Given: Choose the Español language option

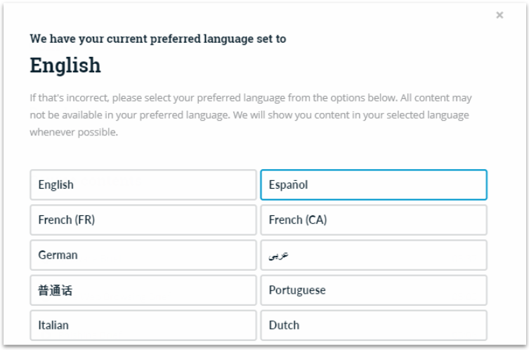Looking at the screenshot, I should coord(373,185).
